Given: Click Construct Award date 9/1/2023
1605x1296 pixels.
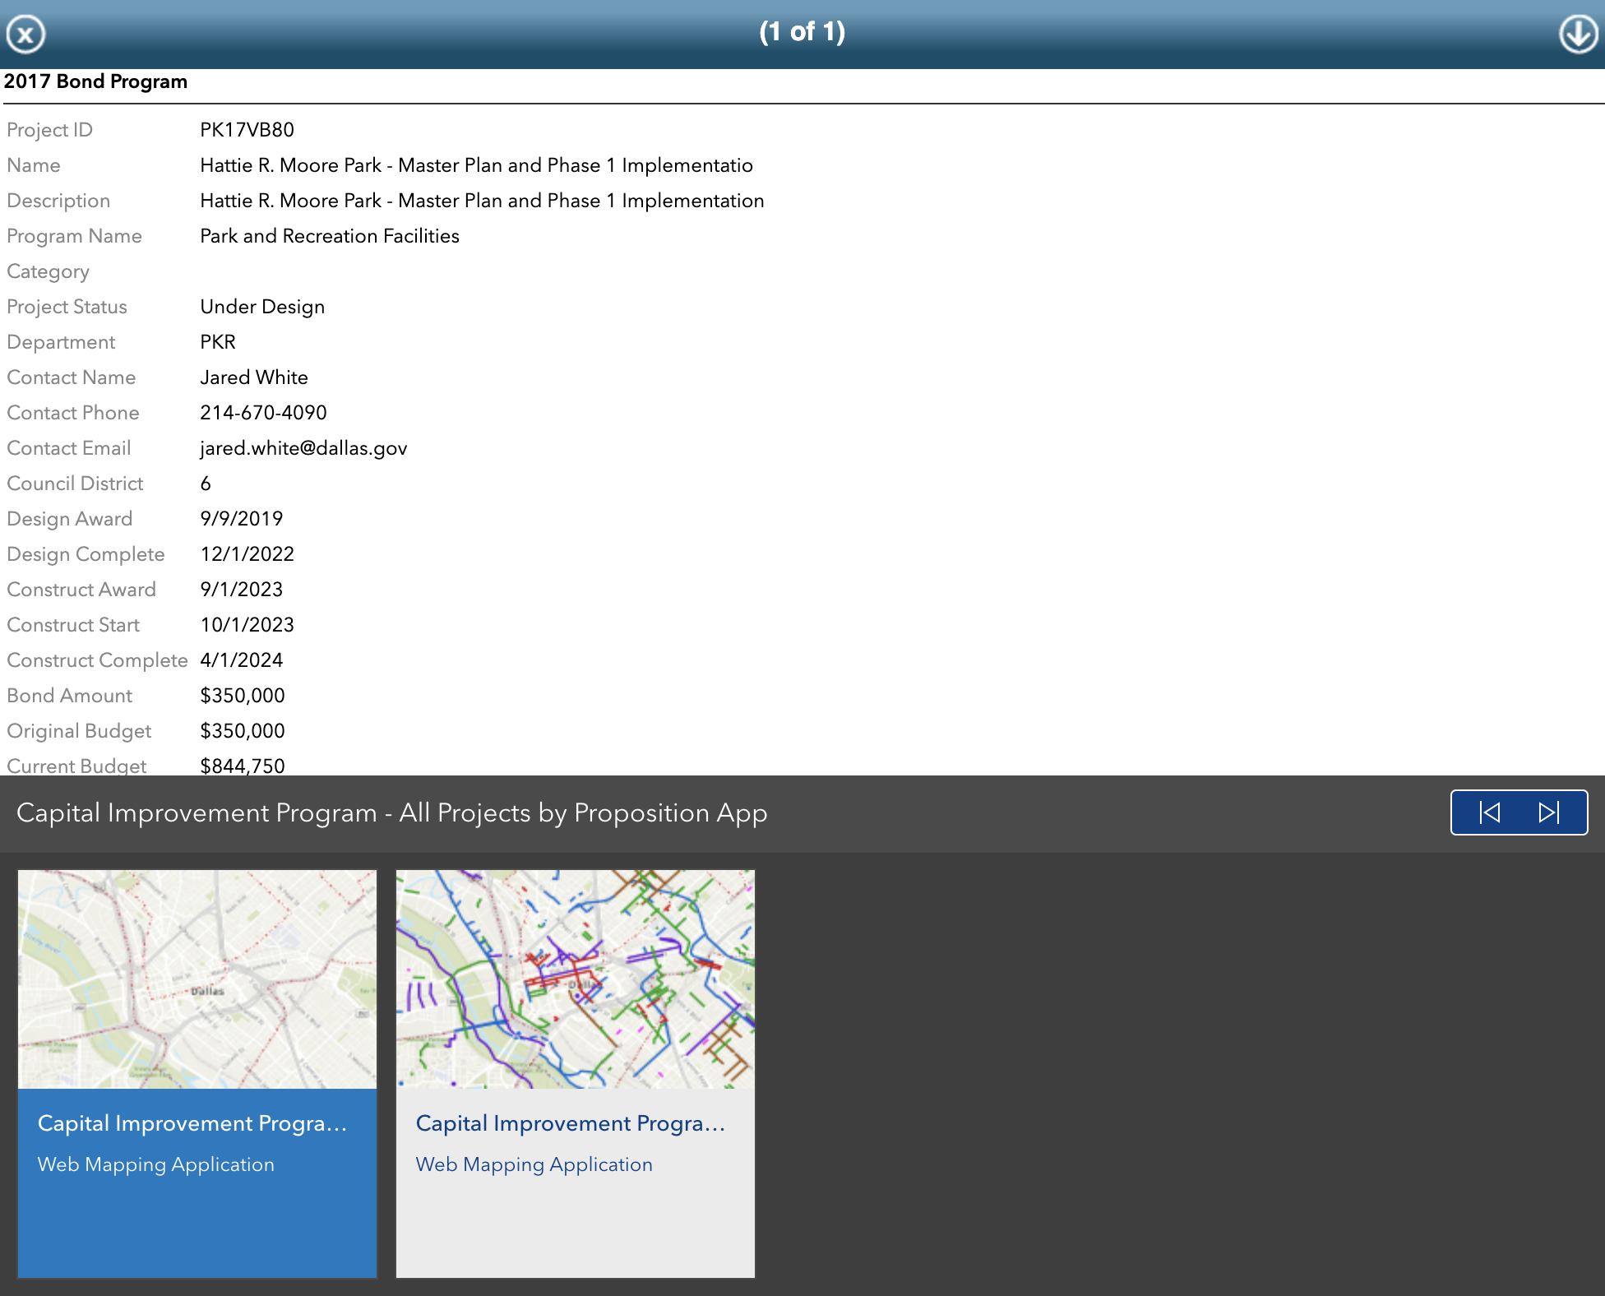Looking at the screenshot, I should (242, 590).
